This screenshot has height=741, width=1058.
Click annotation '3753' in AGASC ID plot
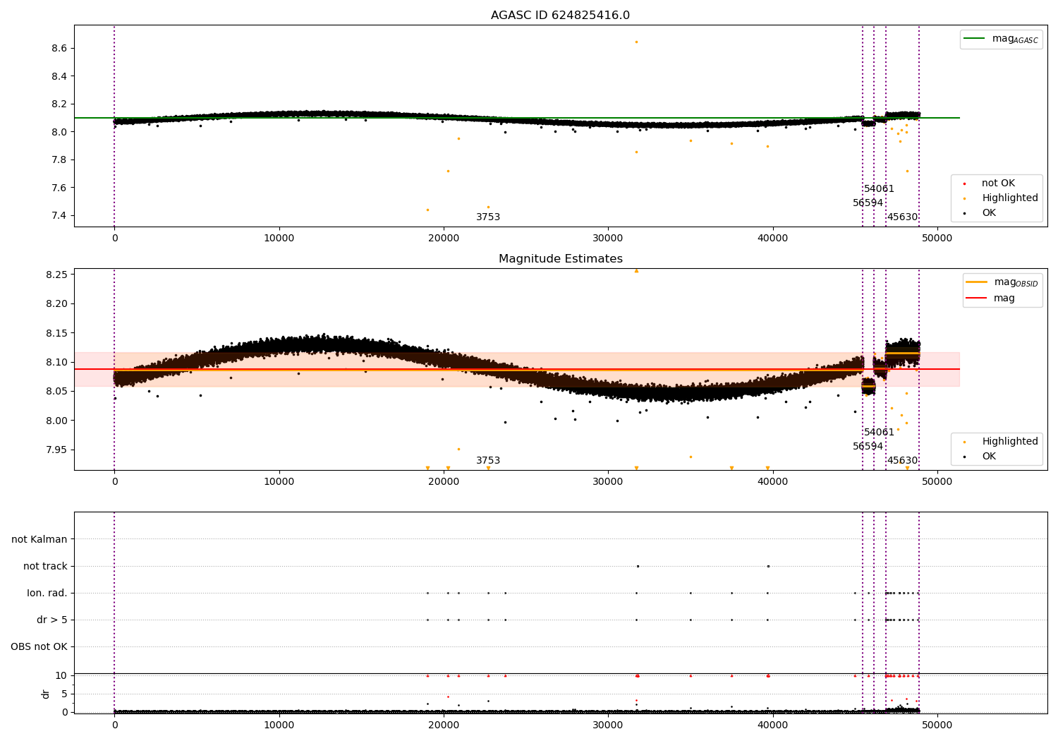(488, 217)
